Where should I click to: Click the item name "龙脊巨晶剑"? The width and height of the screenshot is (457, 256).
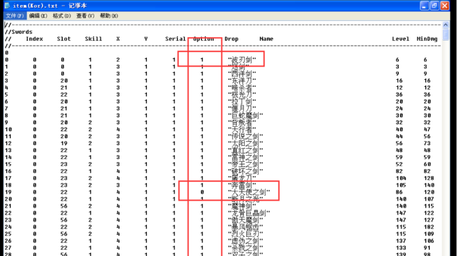point(249,213)
